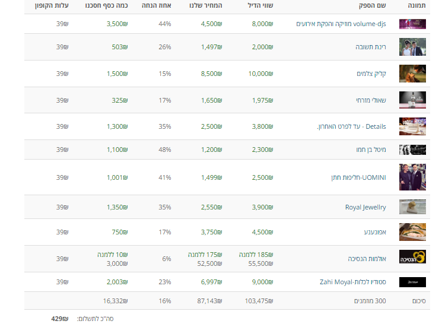The height and width of the screenshot is (324, 442).
Task: Select the 16,332₪ total savings
Action: coord(115,301)
